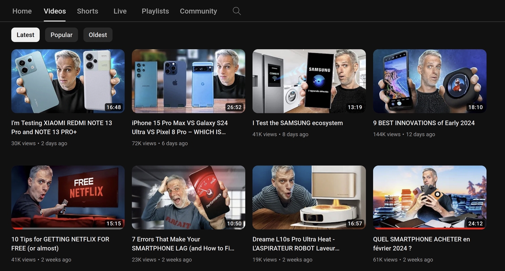Open the Free Netflix video thumbnail
The width and height of the screenshot is (505, 271).
point(68,198)
